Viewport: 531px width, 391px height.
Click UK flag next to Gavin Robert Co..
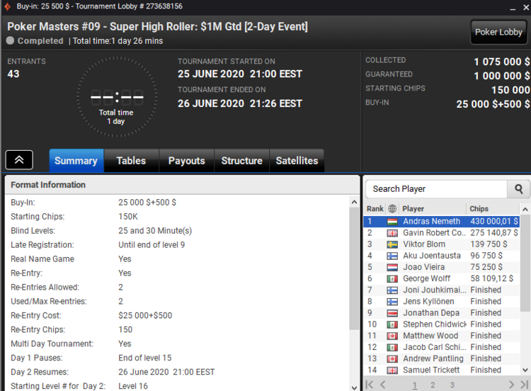pyautogui.click(x=392, y=233)
